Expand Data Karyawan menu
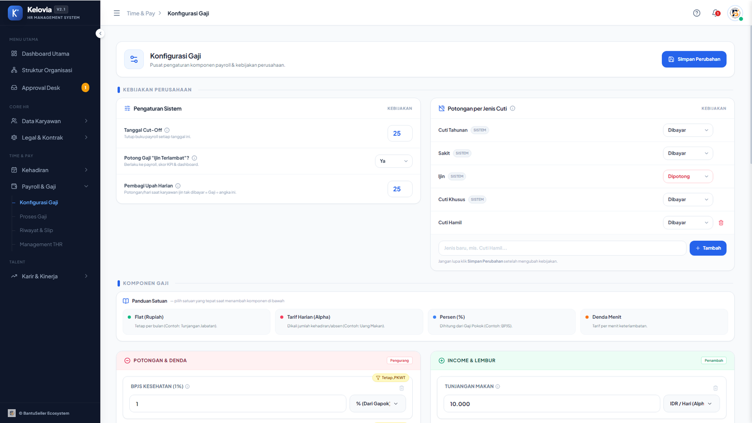Image resolution: width=752 pixels, height=423 pixels. click(x=50, y=121)
